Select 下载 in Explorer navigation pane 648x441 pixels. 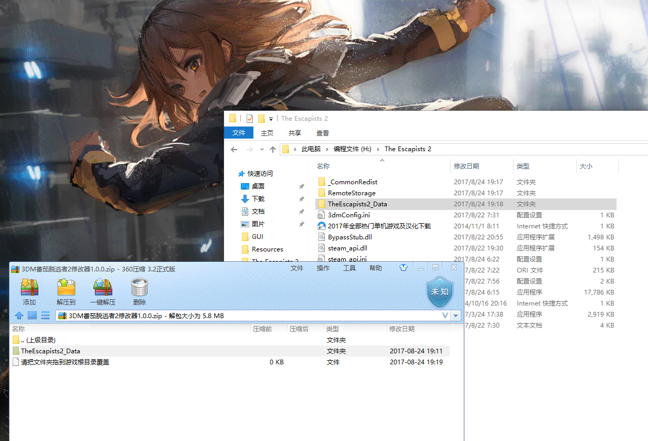[x=258, y=198]
